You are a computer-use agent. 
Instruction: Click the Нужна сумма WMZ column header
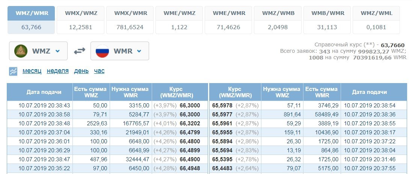tap(282, 92)
